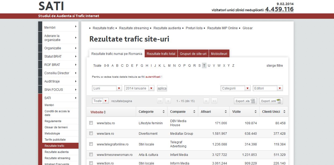Go to next results page
This screenshot has height=165, width=334.
[x=206, y=101]
